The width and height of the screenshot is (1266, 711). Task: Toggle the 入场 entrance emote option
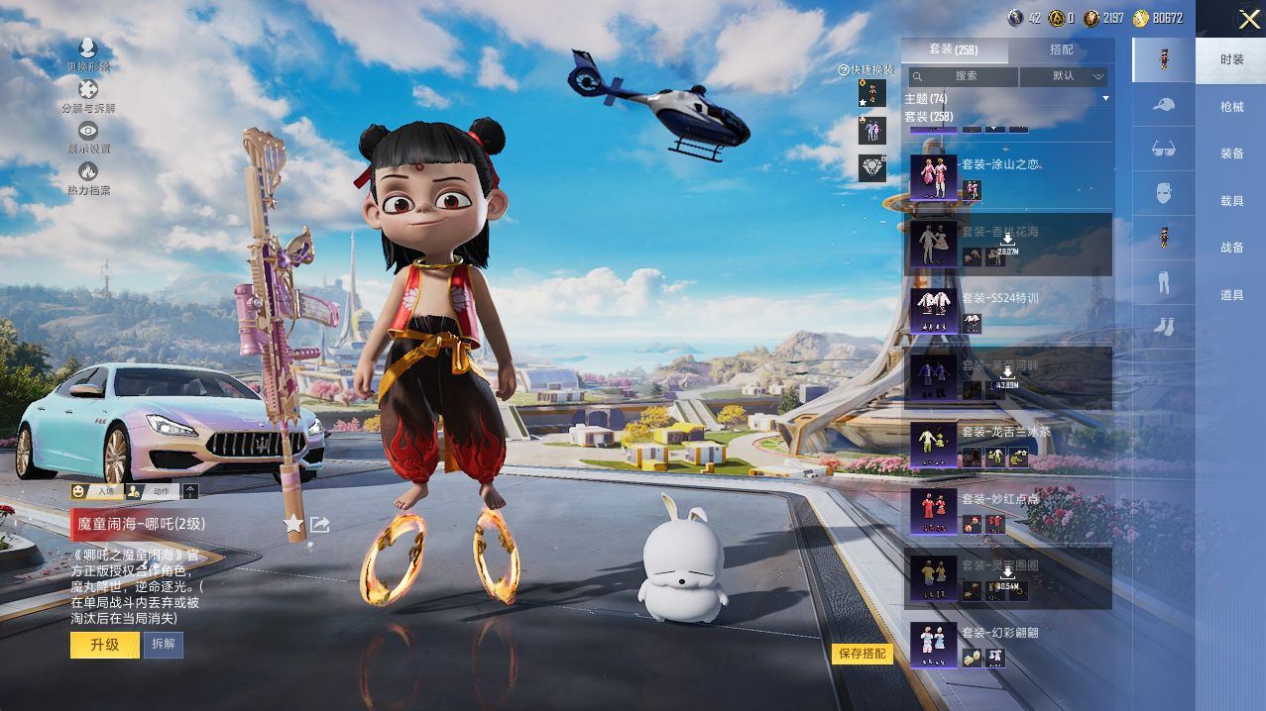(x=95, y=491)
